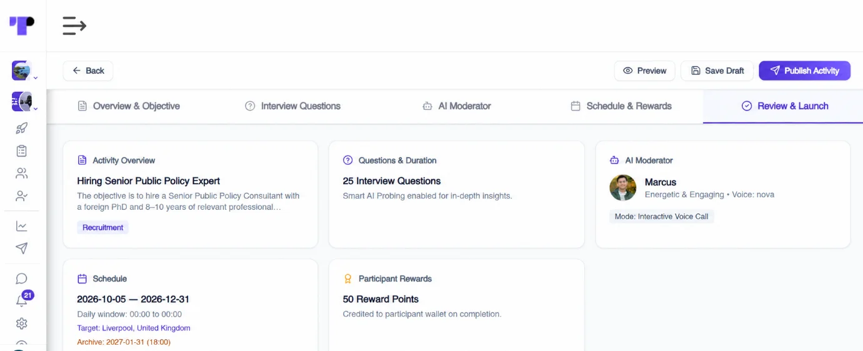The height and width of the screenshot is (351, 863).
Task: Open the chat bubble sidebar icon
Action: [22, 279]
